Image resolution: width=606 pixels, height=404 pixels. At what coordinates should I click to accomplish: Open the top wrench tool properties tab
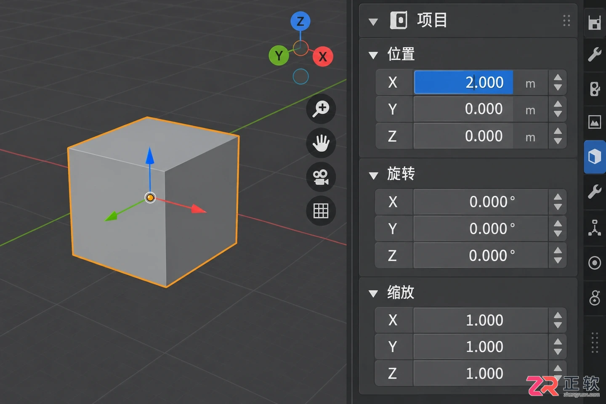click(x=594, y=55)
